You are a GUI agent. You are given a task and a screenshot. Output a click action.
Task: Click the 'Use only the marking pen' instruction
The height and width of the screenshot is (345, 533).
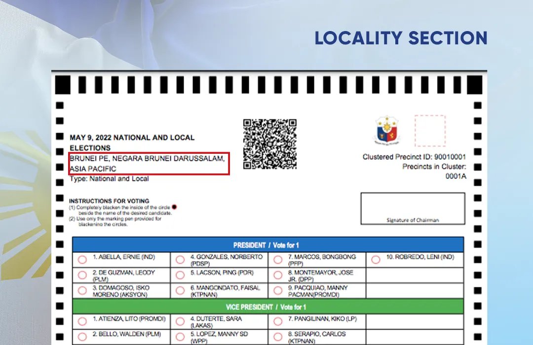pos(115,221)
